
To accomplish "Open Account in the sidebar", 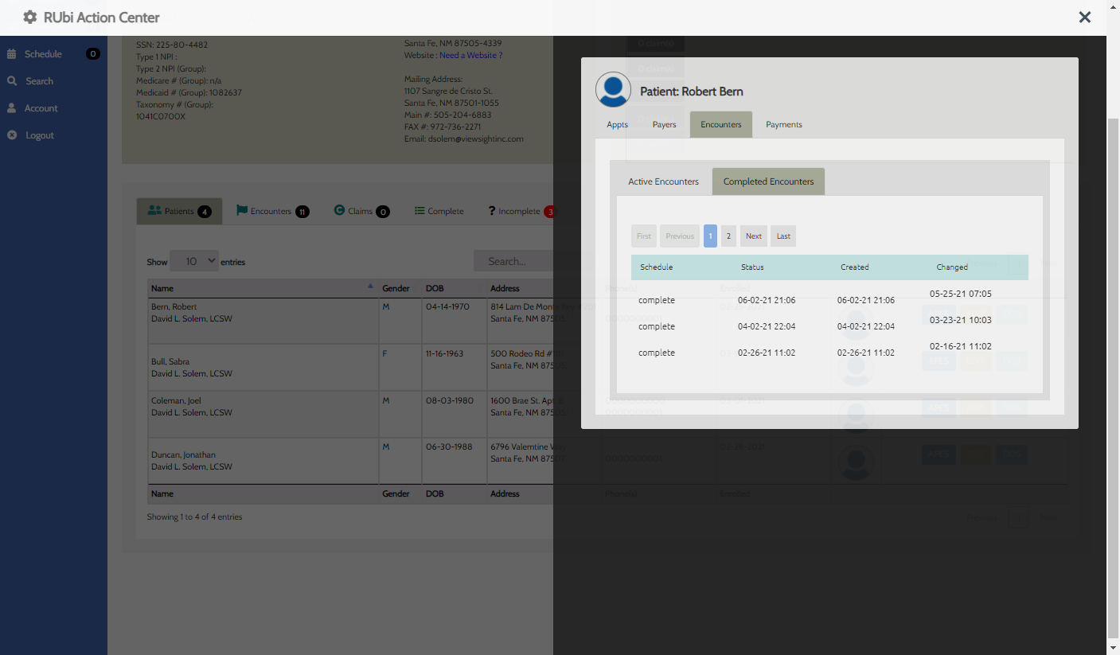I will click(x=41, y=108).
